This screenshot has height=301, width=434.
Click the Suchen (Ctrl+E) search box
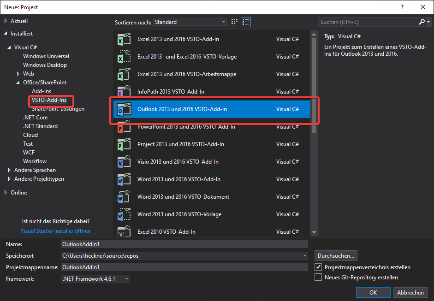[x=368, y=22]
